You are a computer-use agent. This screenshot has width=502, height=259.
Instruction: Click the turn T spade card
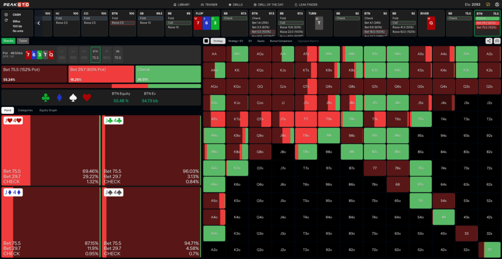pyautogui.click(x=319, y=23)
